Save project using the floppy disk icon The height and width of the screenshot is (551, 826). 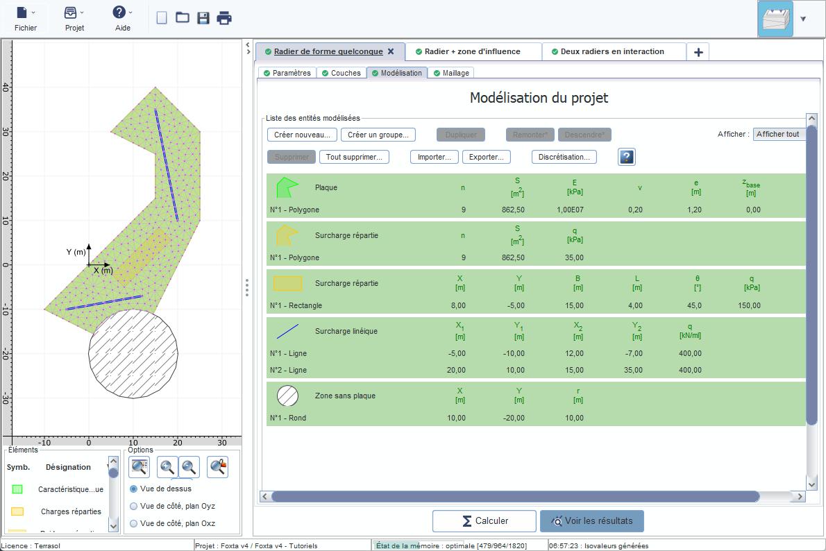tap(203, 18)
